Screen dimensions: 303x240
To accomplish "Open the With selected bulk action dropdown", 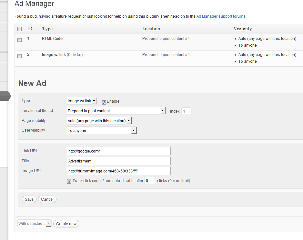I will (x=34, y=224).
